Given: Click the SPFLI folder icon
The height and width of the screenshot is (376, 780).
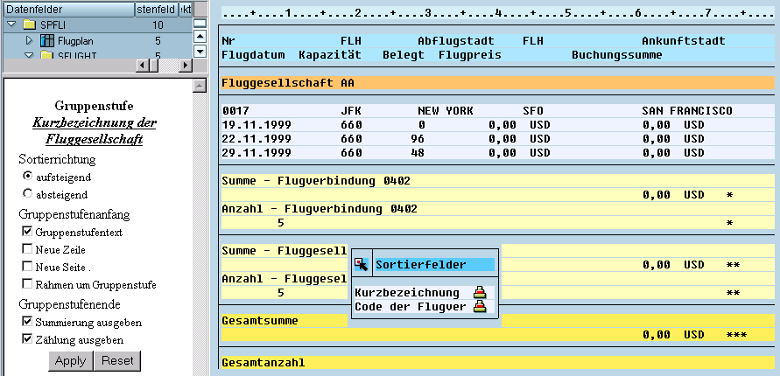Looking at the screenshot, I should 29,24.
